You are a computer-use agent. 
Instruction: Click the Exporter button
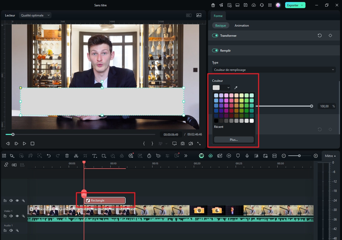295,5
